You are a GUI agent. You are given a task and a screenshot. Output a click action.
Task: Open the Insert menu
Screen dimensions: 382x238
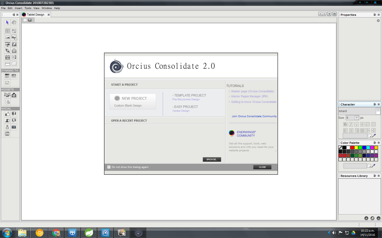tap(19, 8)
